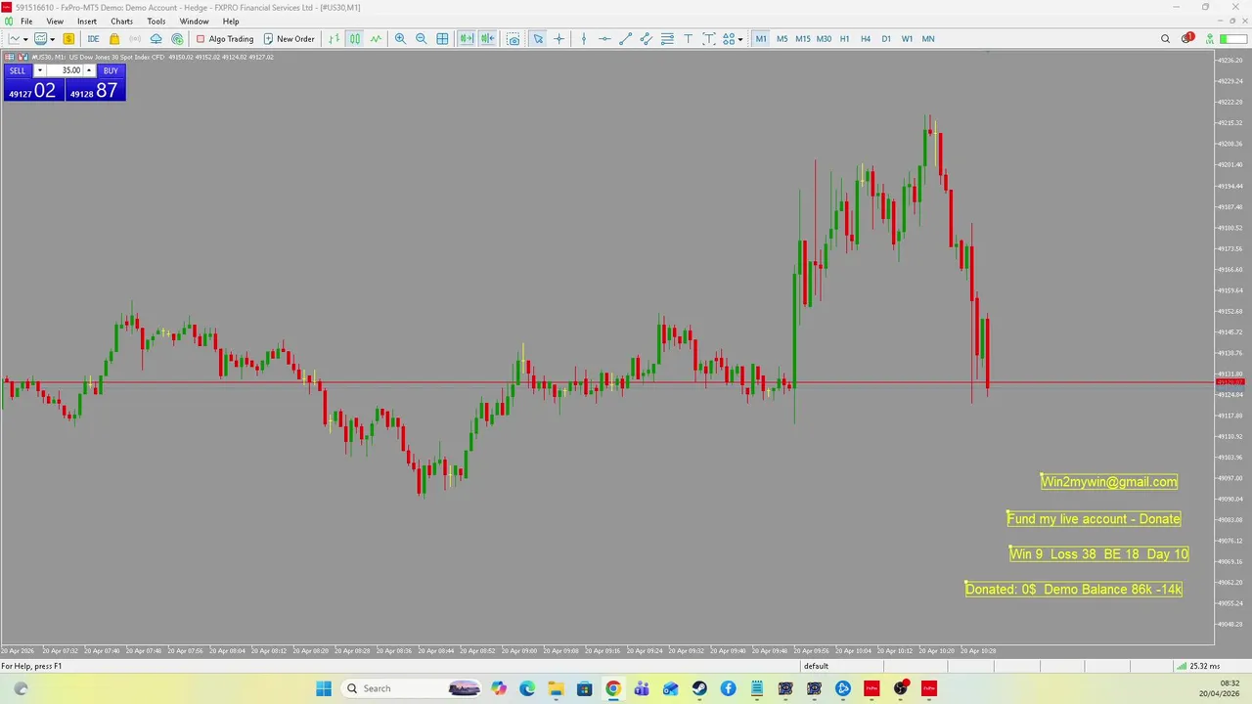This screenshot has width=1252, height=704.
Task: Add a text label tool
Action: (x=709, y=39)
